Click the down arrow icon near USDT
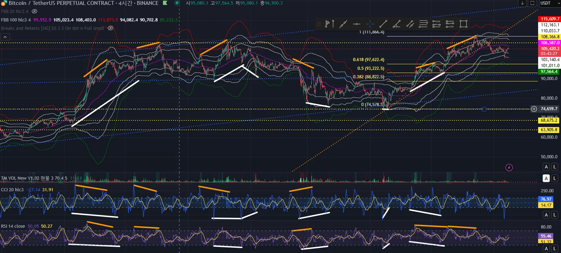 [522, 3]
